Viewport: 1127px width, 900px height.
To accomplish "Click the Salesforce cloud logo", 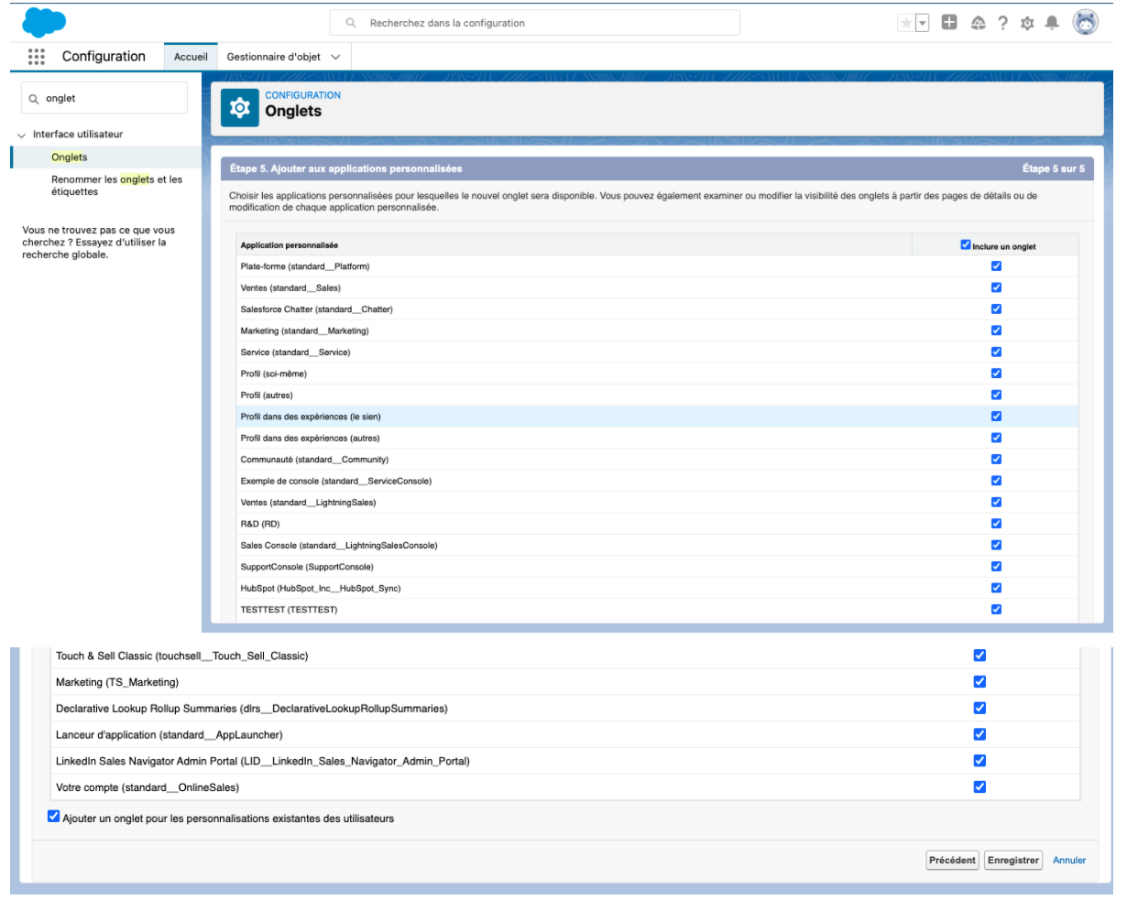I will click(44, 22).
